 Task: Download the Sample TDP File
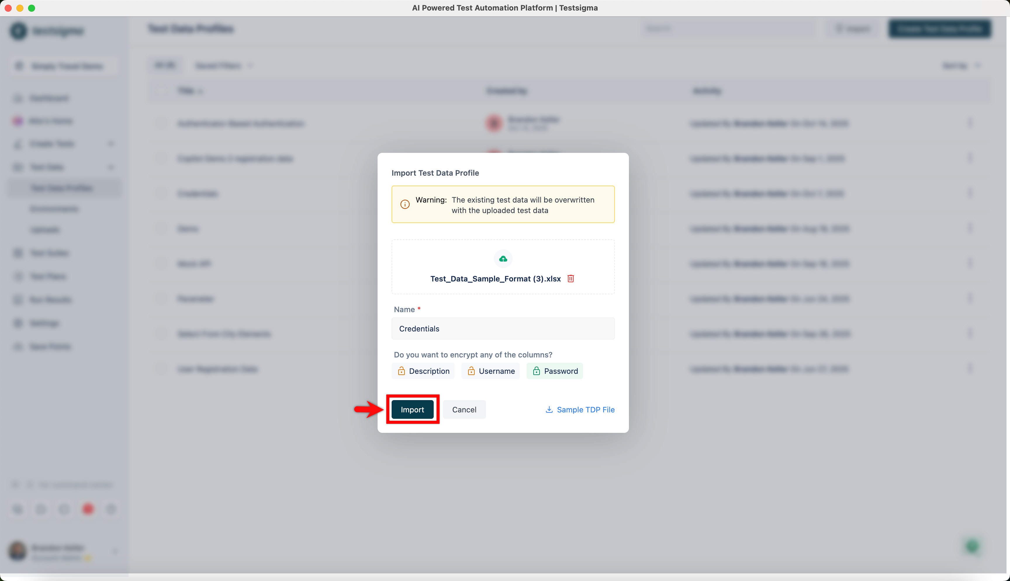pos(585,409)
